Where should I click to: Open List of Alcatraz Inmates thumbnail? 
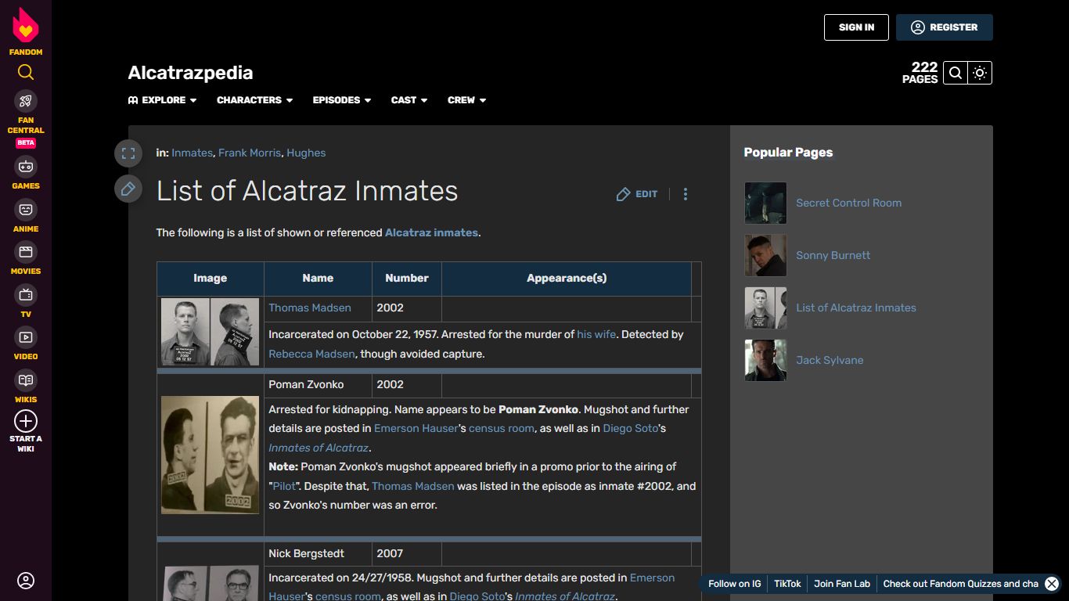click(x=765, y=308)
